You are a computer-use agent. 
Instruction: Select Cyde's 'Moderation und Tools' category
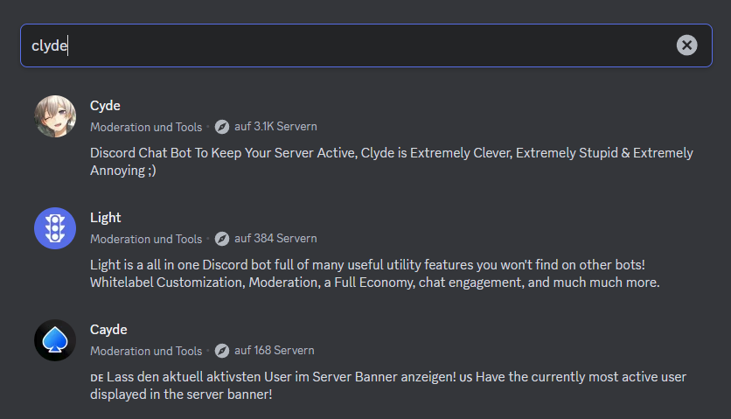[146, 127]
